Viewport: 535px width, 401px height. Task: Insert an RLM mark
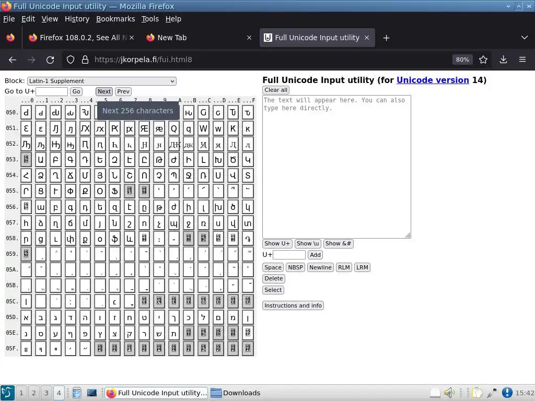(344, 267)
